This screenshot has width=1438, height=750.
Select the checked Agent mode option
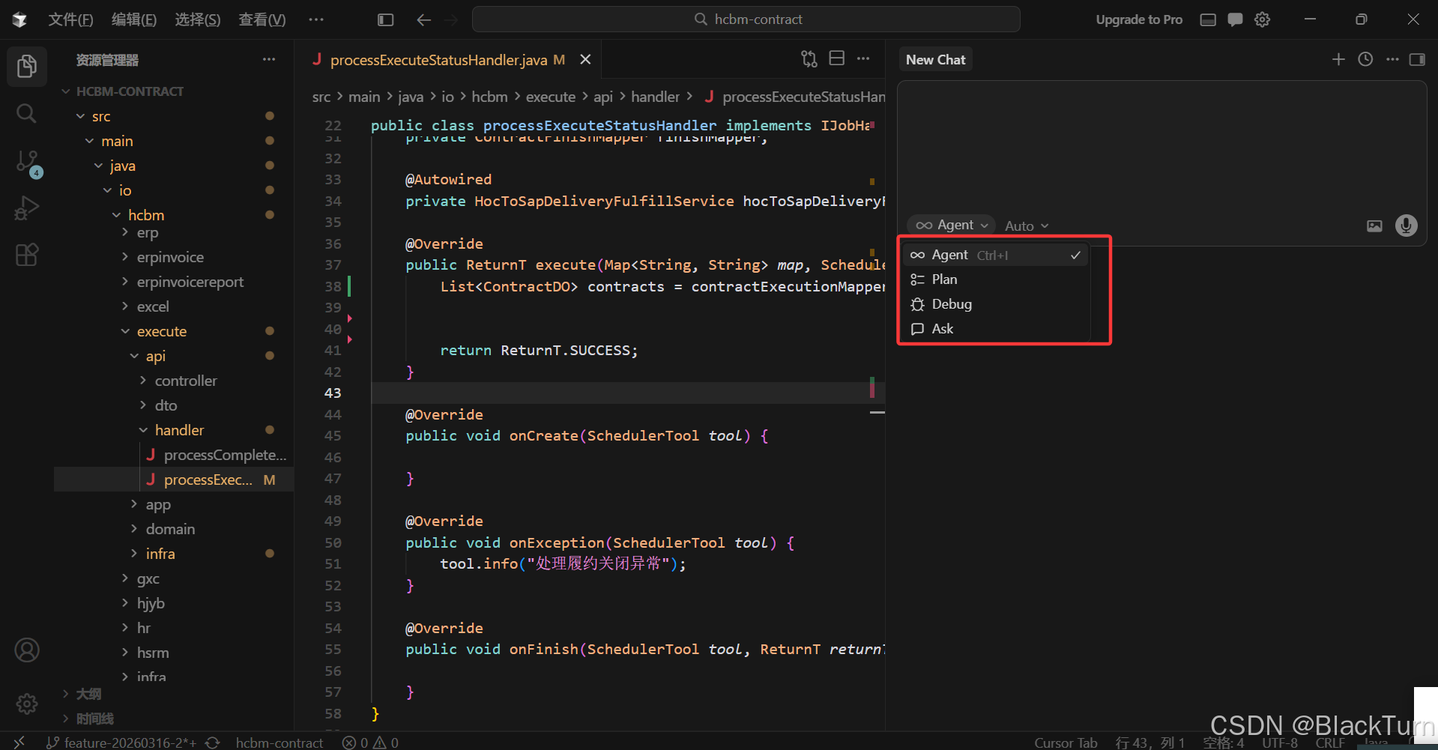point(995,255)
